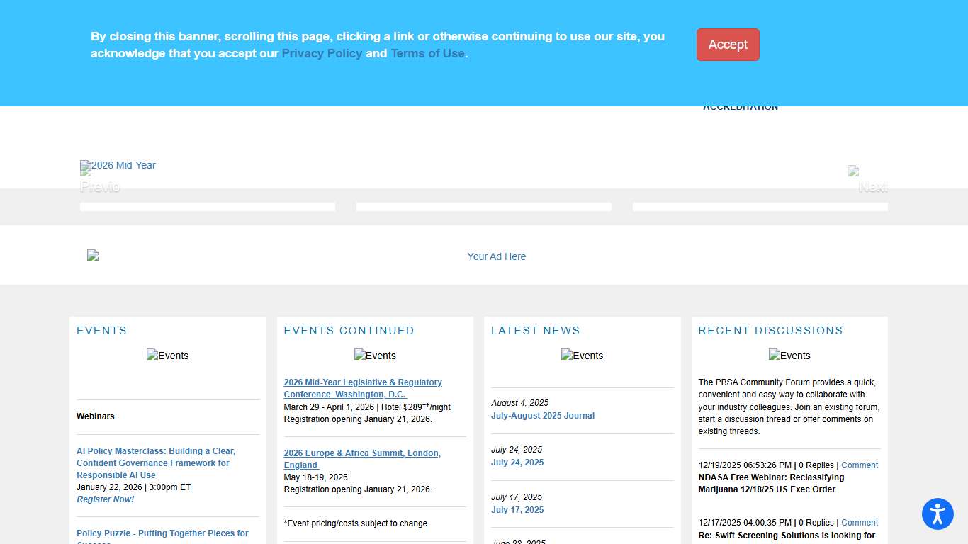Click Register Now! for AI Policy Masterclass
Viewport: 968px width, 544px height.
pos(105,499)
